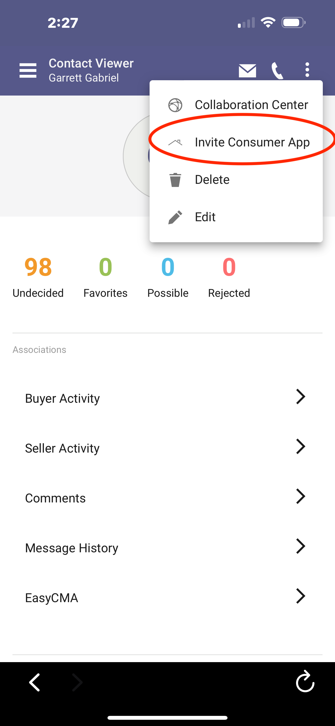View the 0 Rejected count
The image size is (335, 726).
[x=229, y=278]
